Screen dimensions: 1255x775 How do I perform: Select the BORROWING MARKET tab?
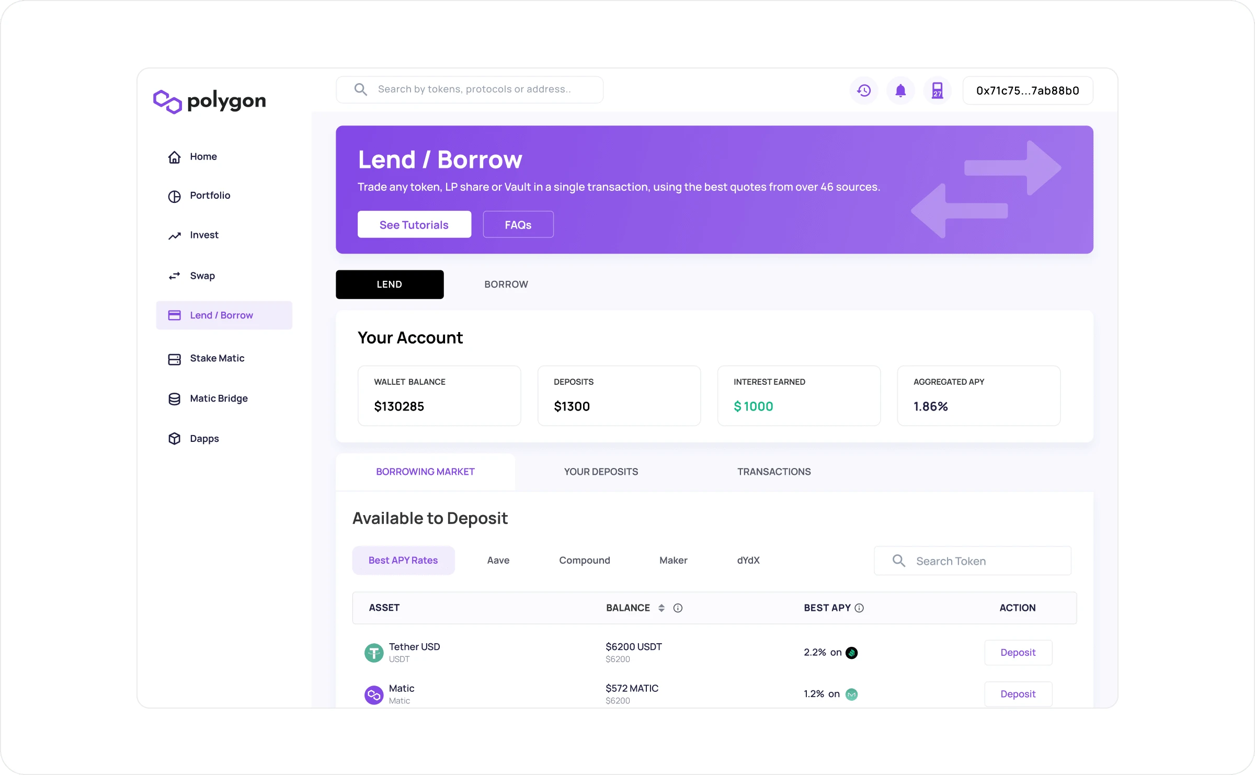425,472
